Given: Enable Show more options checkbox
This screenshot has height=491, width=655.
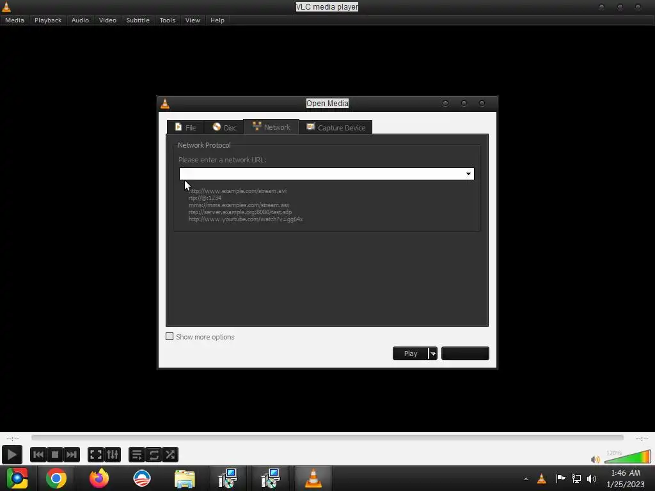Looking at the screenshot, I should pos(170,336).
